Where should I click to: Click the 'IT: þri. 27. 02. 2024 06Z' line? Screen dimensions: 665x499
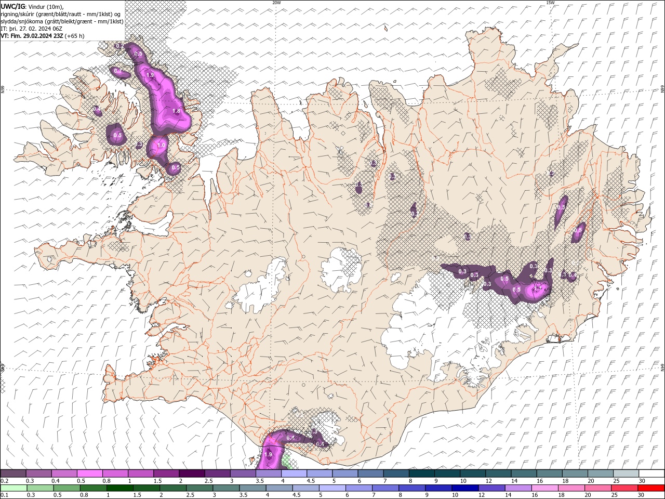click(32, 29)
